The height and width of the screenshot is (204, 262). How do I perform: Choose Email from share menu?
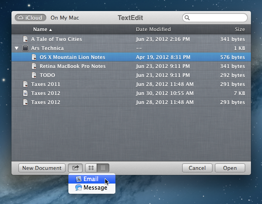click(92, 179)
